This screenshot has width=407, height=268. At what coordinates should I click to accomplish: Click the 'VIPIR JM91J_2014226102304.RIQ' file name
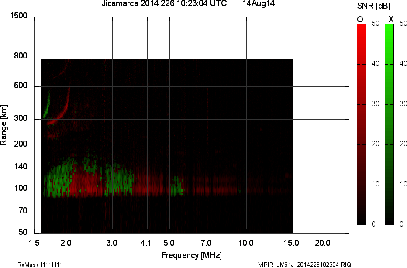305,265
